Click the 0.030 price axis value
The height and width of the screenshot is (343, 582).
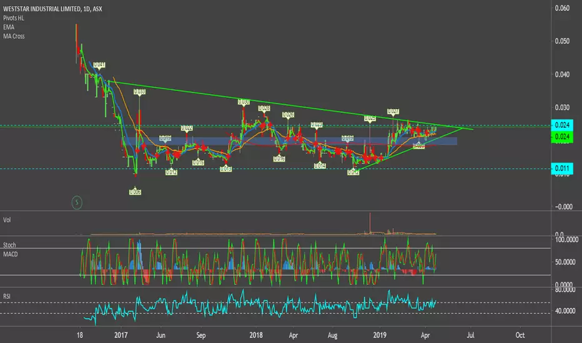562,107
